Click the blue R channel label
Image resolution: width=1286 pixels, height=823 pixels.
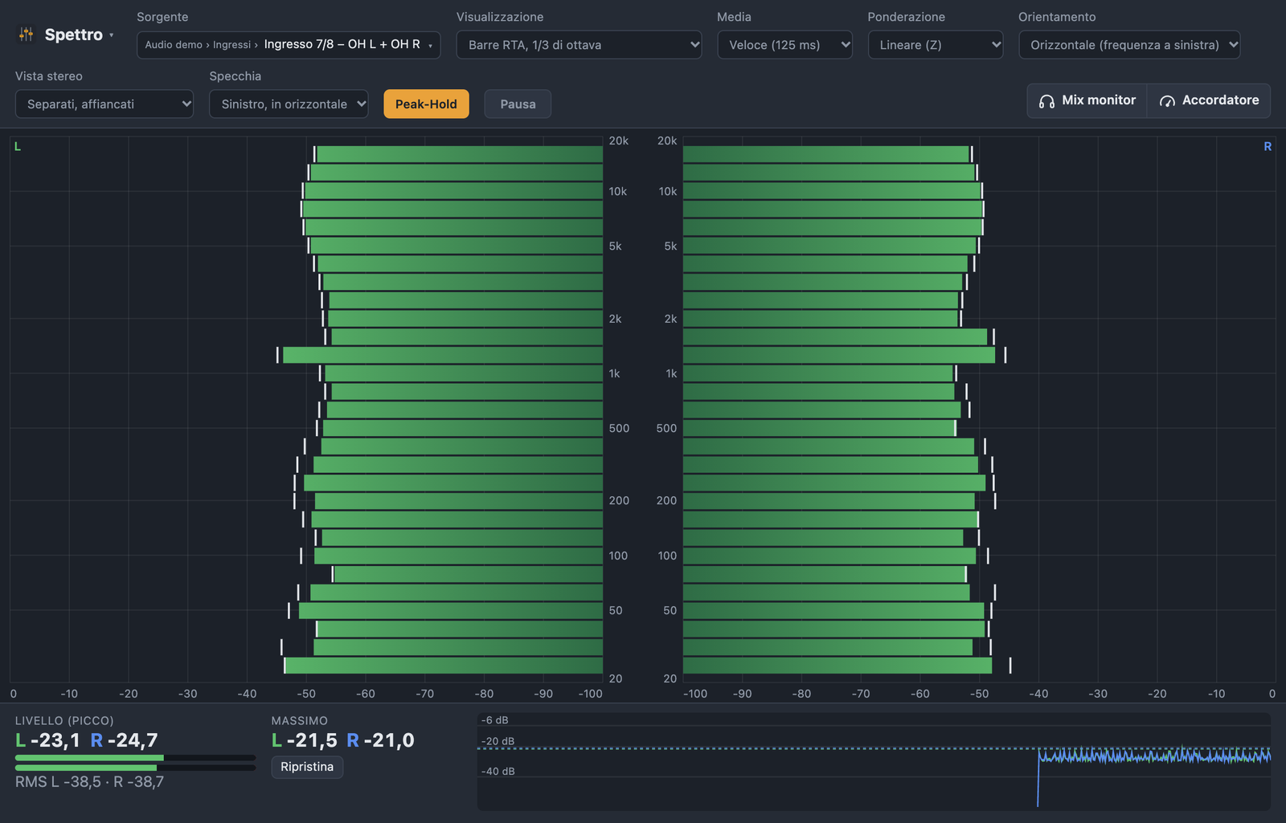click(x=1268, y=146)
